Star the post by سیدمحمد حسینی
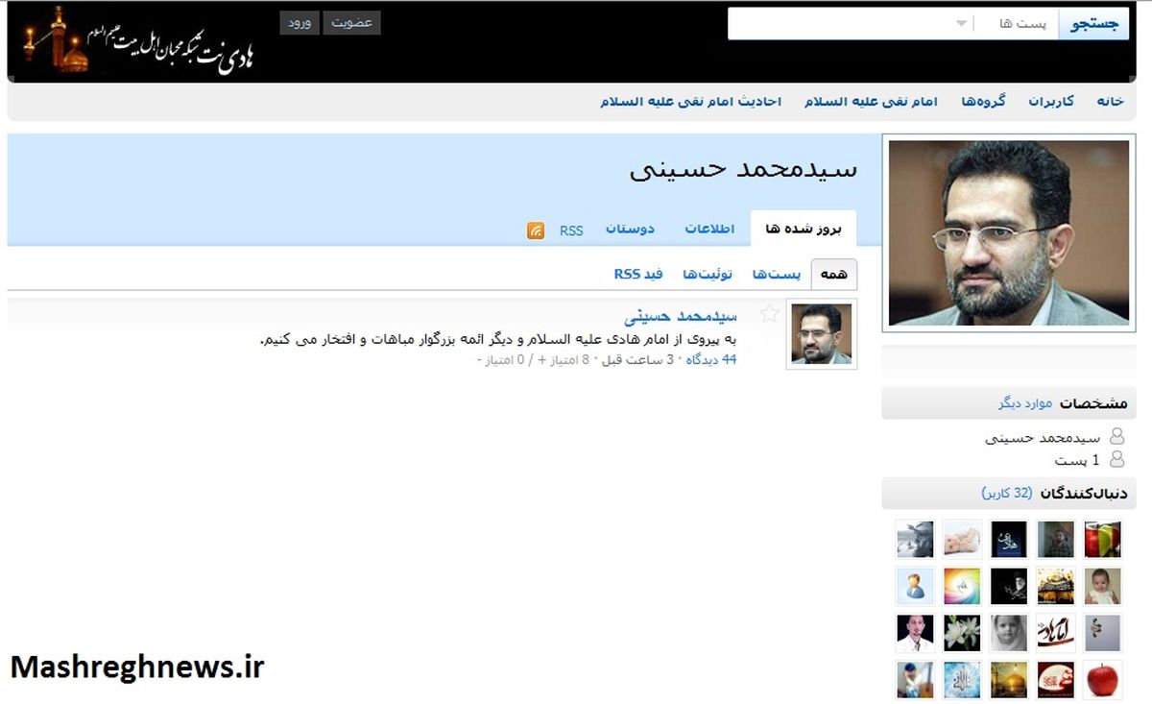The height and width of the screenshot is (704, 1152). pos(769,313)
